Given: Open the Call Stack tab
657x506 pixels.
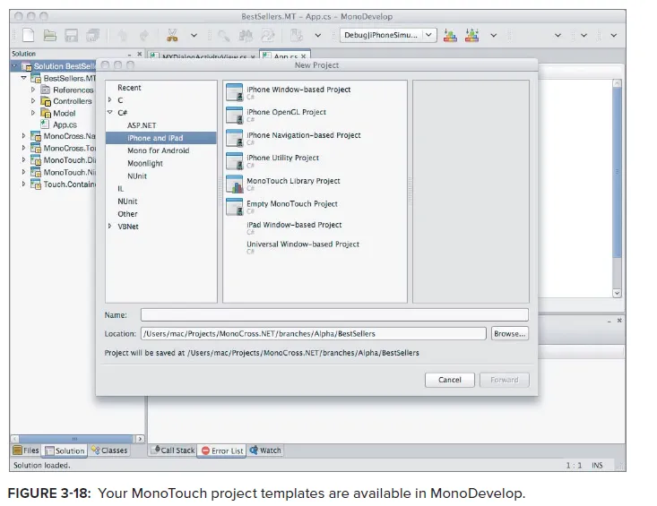Looking at the screenshot, I should pyautogui.click(x=173, y=450).
